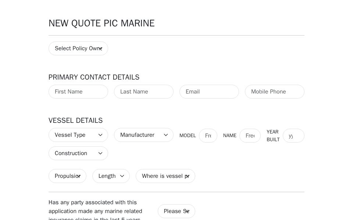Open the Select Policy Owner dropdown
Image resolution: width=353 pixels, height=220 pixels.
pyautogui.click(x=78, y=48)
